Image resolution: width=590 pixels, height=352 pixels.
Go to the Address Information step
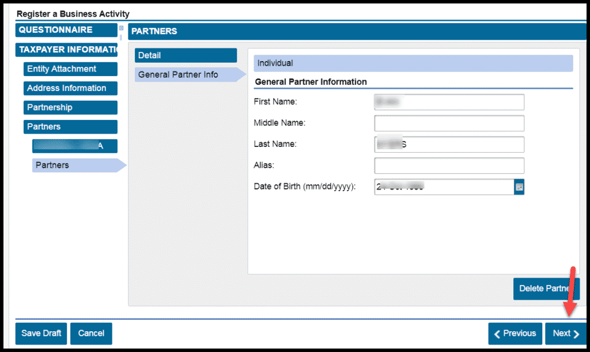click(70, 88)
